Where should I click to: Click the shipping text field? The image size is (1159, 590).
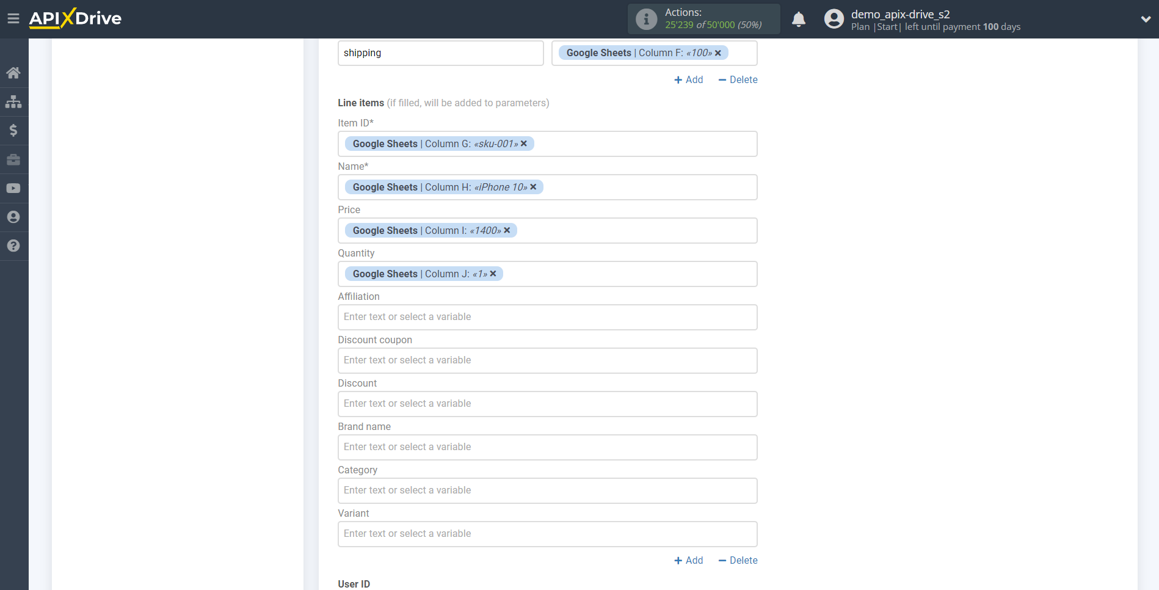point(440,53)
